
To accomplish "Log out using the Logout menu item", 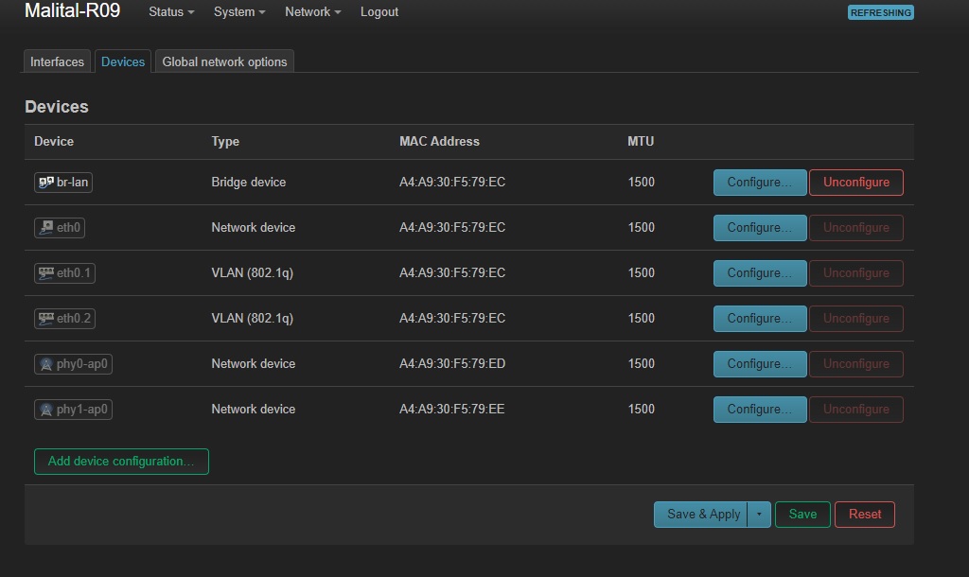I will pos(379,11).
